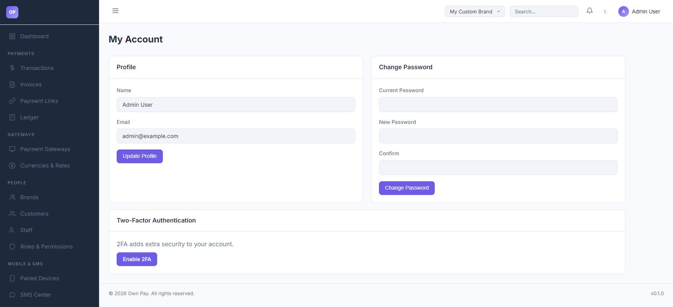This screenshot has width=673, height=307.
Task: Focus the Current Password field
Action: 498,104
